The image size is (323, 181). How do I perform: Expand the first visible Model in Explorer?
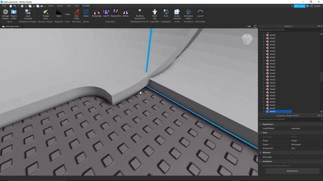click(263, 35)
